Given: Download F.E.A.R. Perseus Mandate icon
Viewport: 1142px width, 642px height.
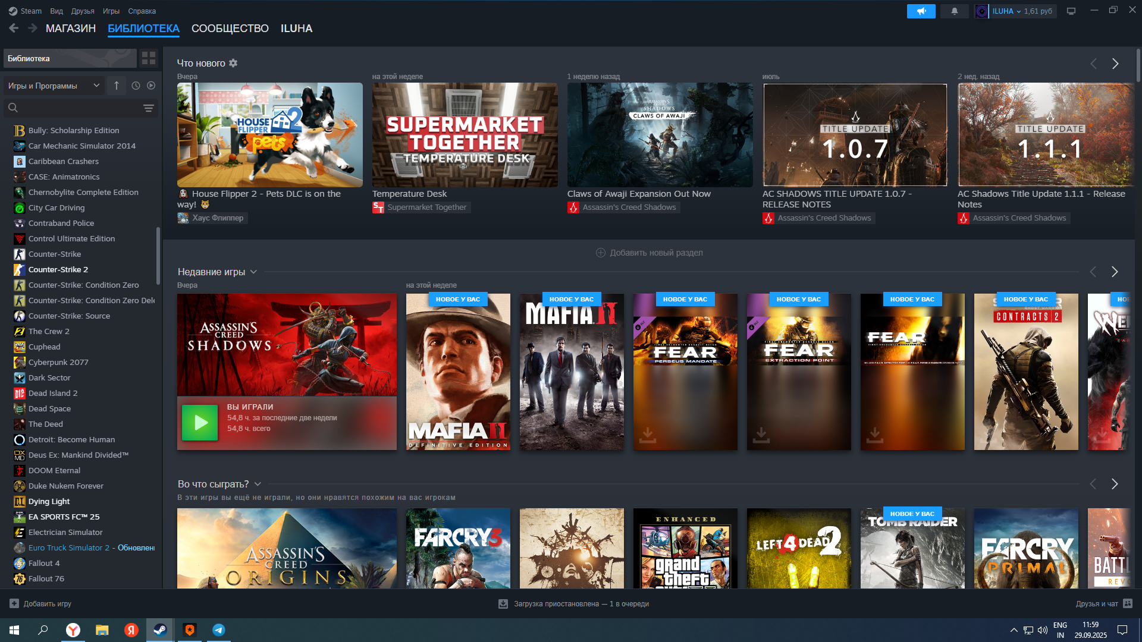Looking at the screenshot, I should [648, 435].
